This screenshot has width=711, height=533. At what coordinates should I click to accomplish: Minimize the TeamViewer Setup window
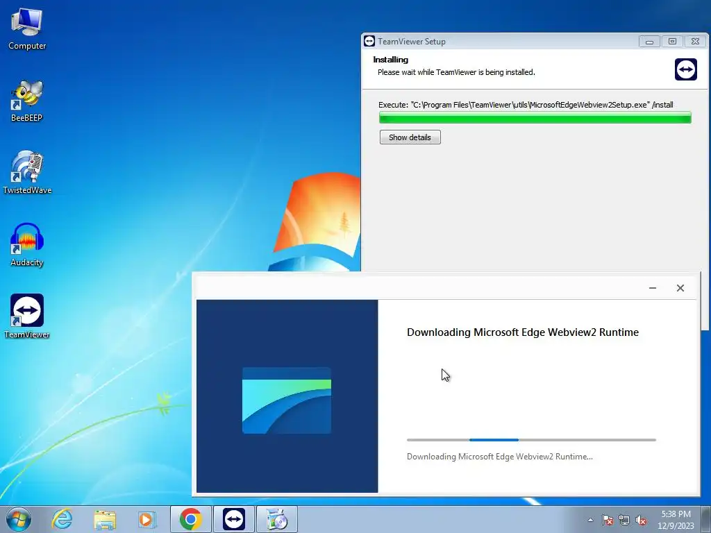(649, 42)
